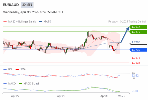Click the Wednesday, April 30, 2025 timestamp text
148x100 pixels.
pyautogui.click(x=33, y=12)
